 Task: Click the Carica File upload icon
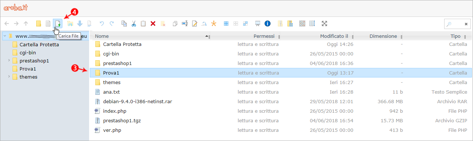58,23
